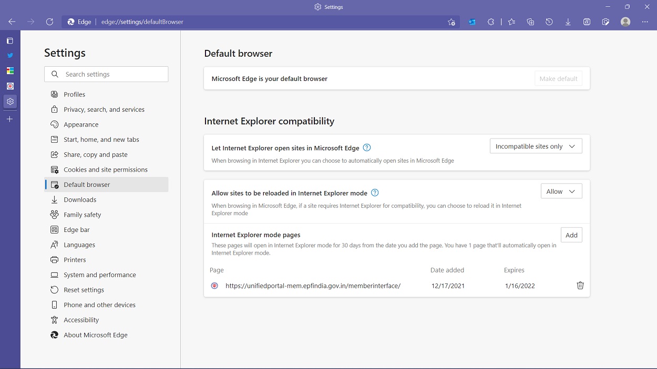Open Collections from the toolbar

click(x=530, y=22)
